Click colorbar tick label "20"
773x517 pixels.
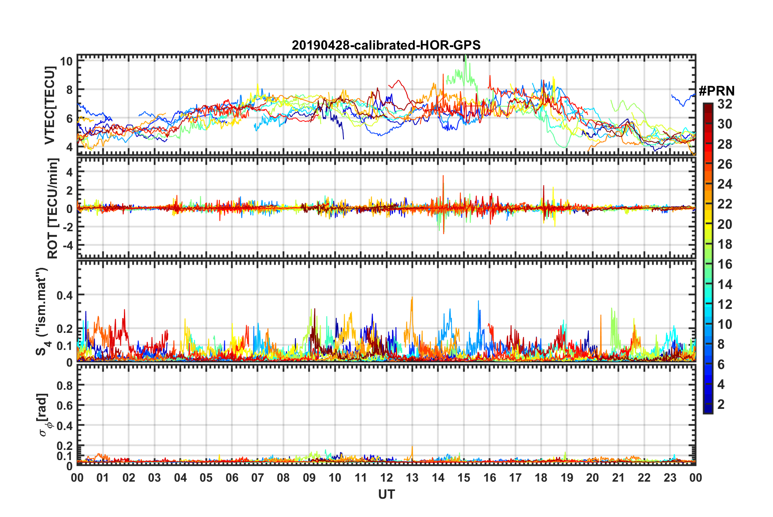725,224
